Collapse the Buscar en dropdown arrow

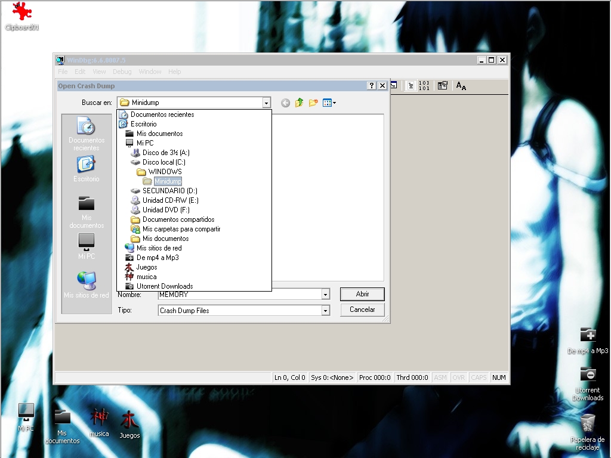click(266, 103)
